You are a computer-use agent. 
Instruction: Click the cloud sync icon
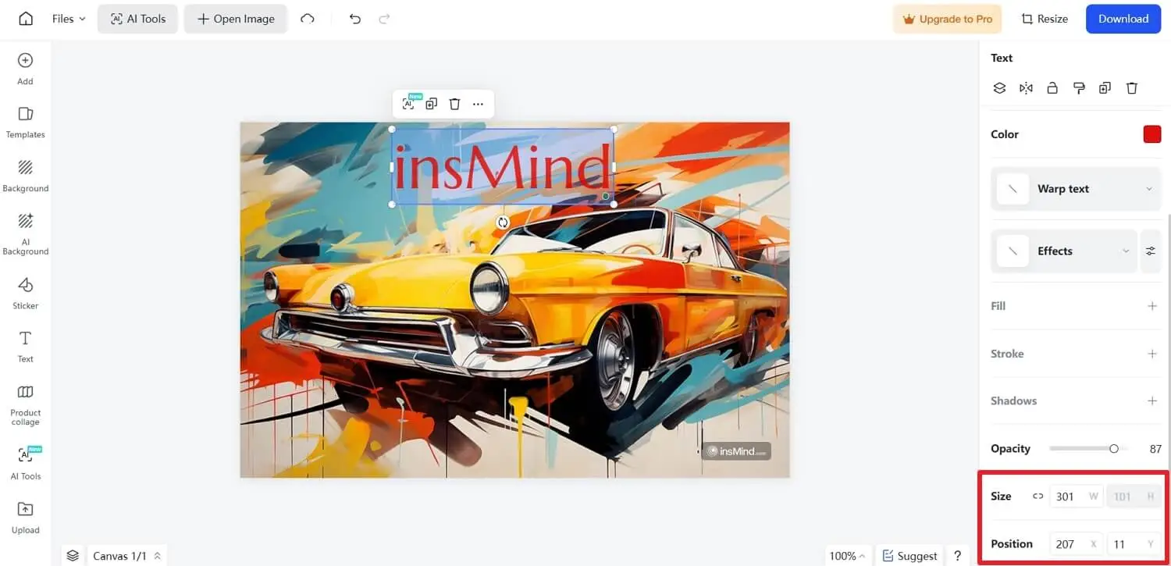pyautogui.click(x=308, y=19)
